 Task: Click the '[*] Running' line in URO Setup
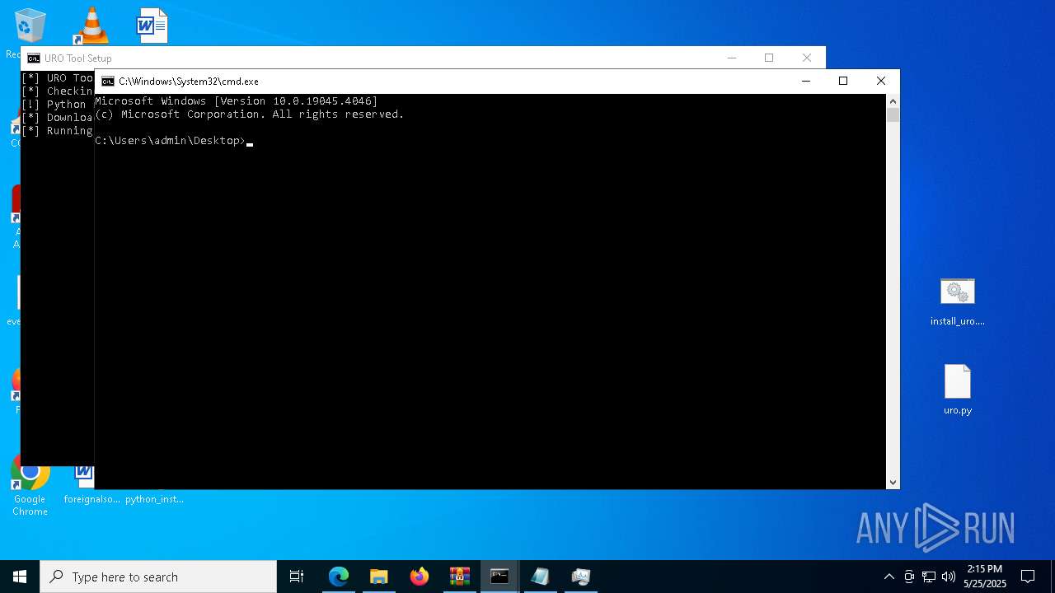point(57,131)
